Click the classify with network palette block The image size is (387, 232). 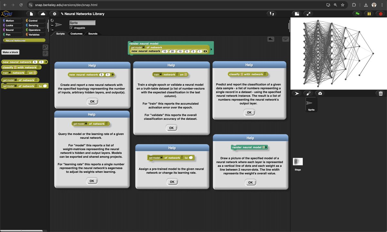21,67
